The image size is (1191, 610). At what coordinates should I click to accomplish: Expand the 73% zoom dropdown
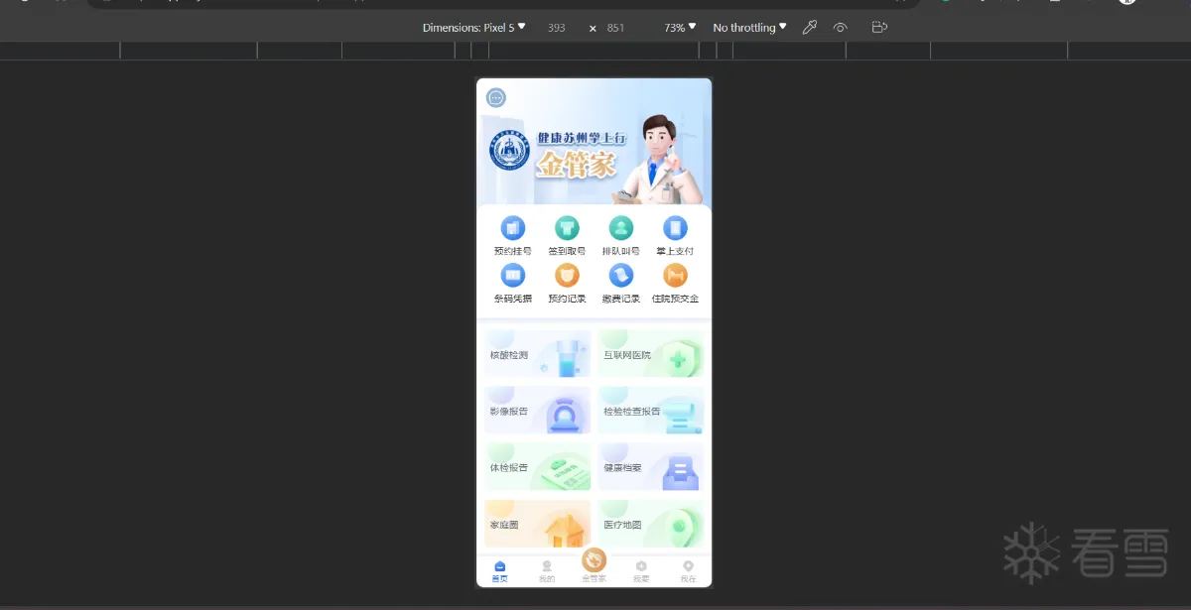pyautogui.click(x=680, y=28)
